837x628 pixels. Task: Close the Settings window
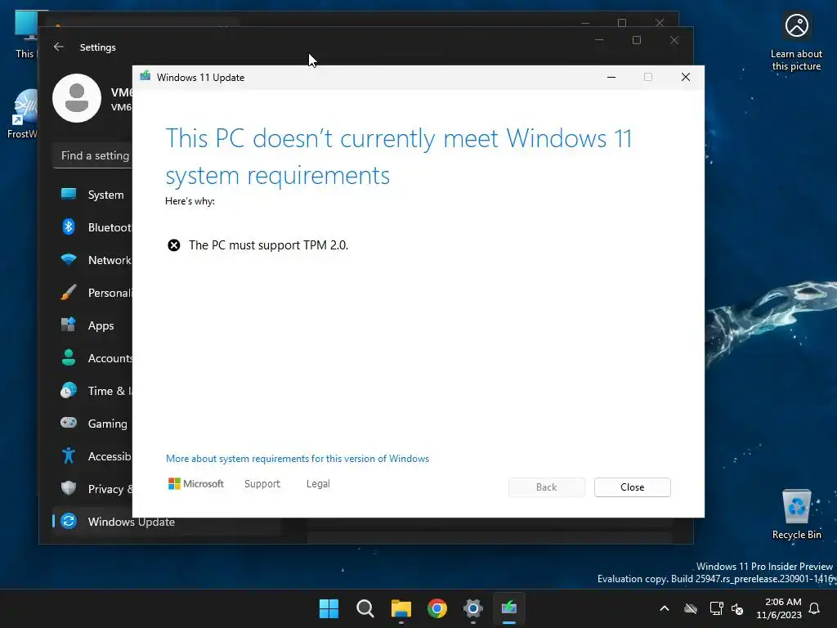pos(674,40)
